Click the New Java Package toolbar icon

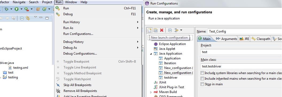point(38,9)
